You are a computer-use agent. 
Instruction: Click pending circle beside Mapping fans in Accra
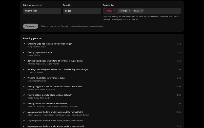click(x=24, y=121)
